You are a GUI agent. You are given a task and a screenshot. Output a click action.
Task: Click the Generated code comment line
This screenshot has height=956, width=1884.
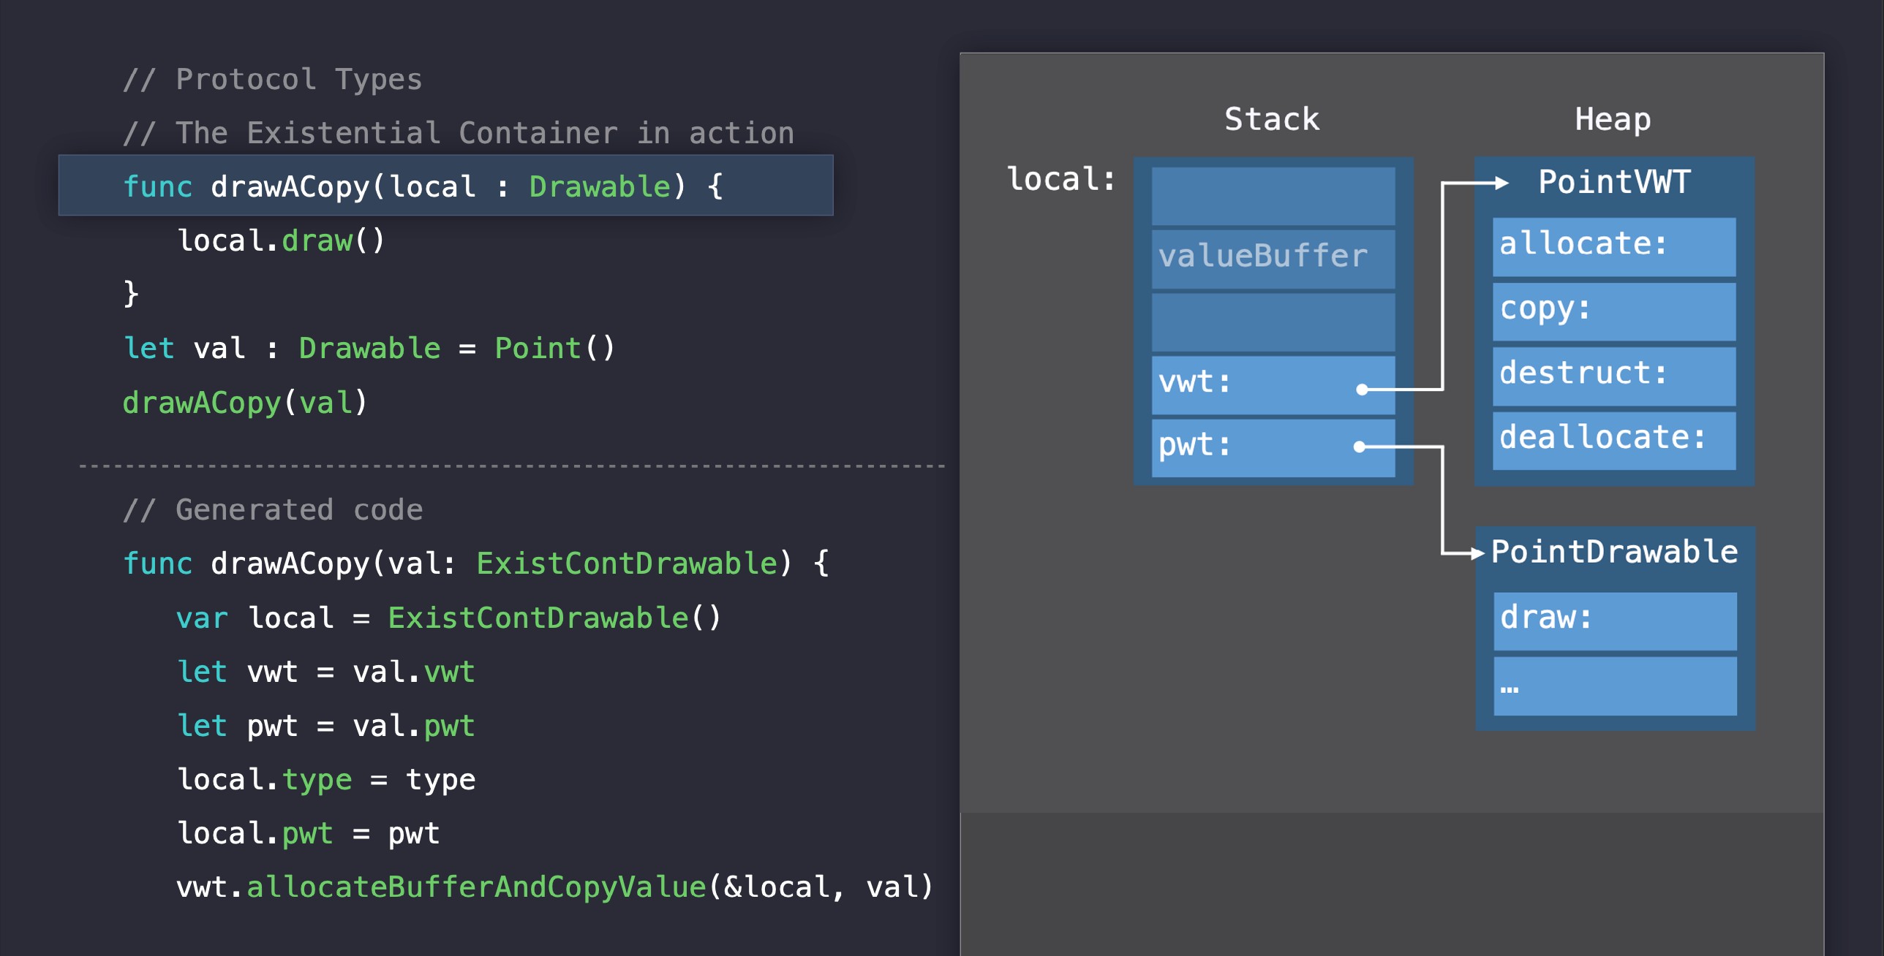coord(273,509)
